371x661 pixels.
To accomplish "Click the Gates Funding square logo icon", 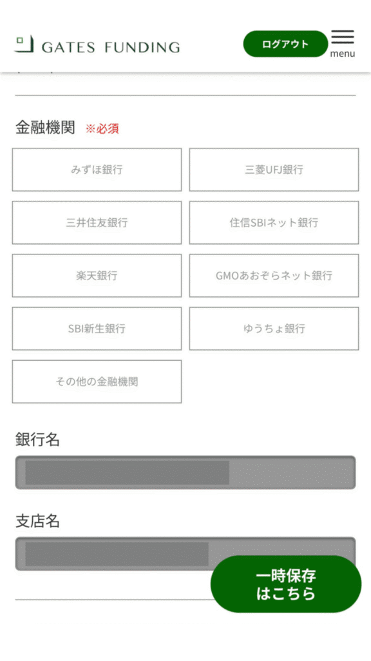I will pyautogui.click(x=24, y=44).
